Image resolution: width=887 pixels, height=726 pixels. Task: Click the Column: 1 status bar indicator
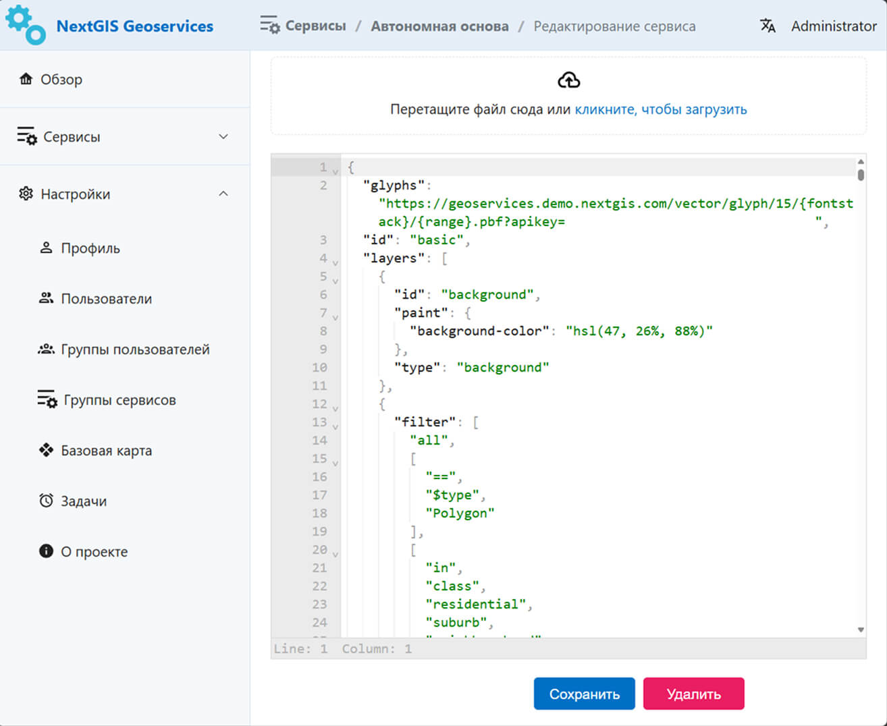click(377, 648)
